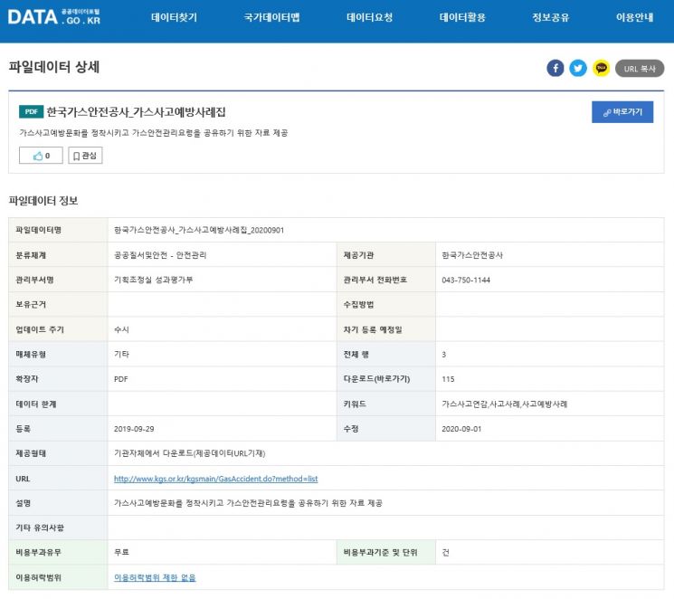Share the page on Twitter
Viewport: 674px width, 599px height.
578,68
